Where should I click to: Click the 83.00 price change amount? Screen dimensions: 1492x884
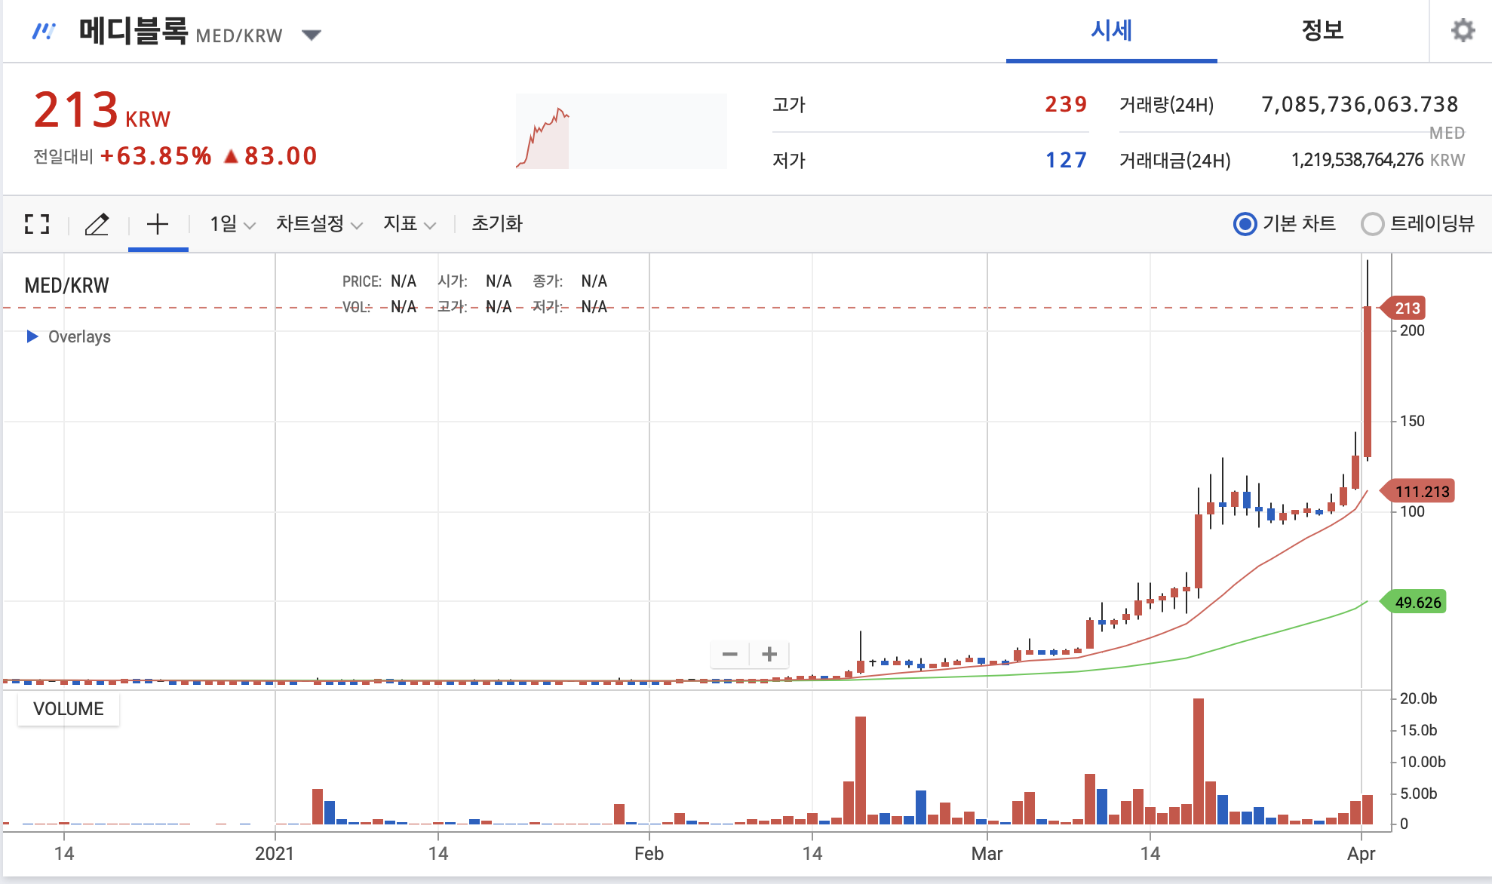click(281, 156)
